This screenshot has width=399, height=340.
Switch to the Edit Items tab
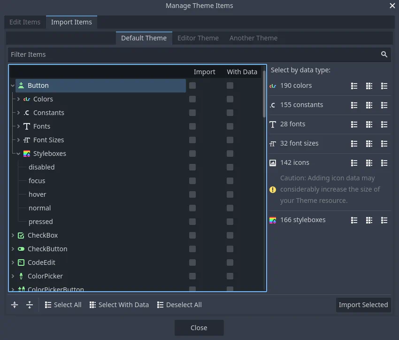click(25, 22)
